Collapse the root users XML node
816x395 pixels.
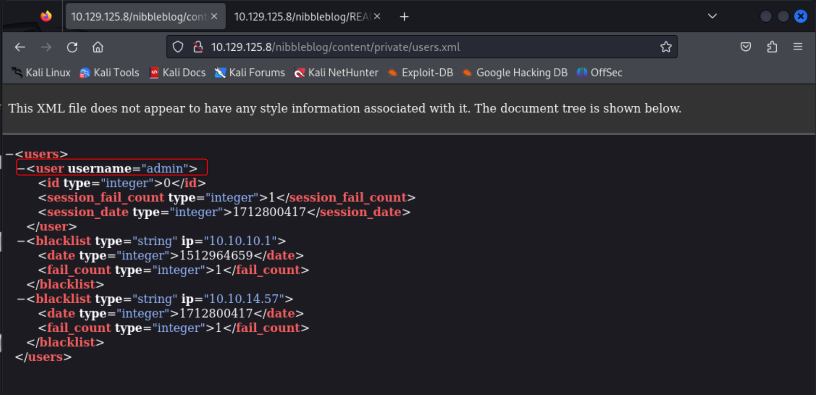(9, 154)
